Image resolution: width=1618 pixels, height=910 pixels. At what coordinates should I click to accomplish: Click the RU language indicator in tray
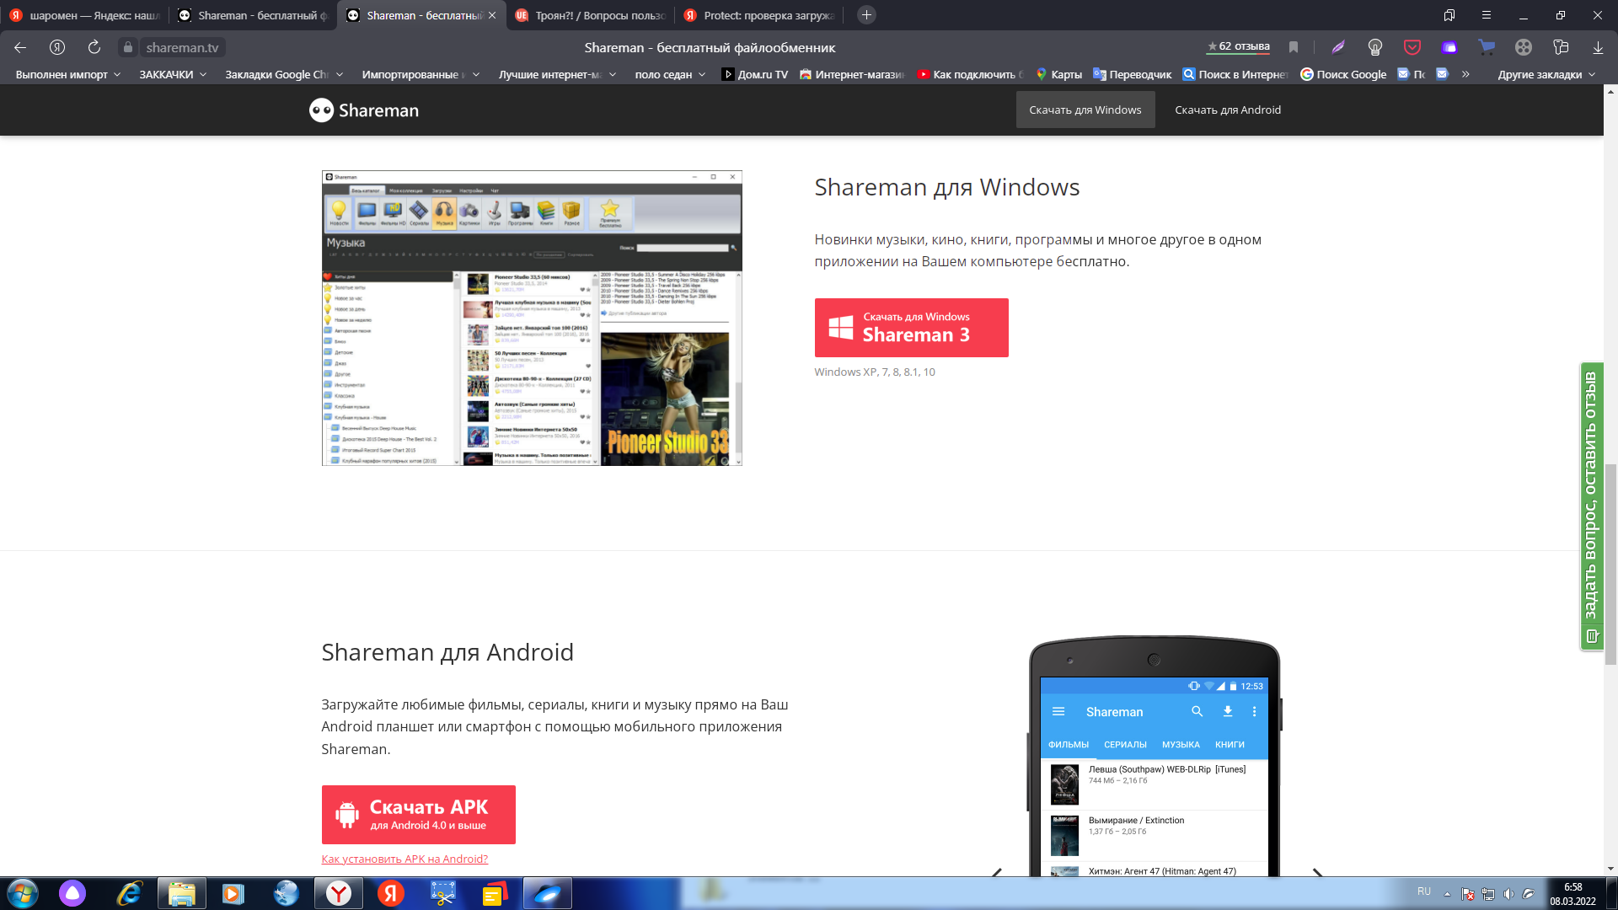coord(1424,891)
